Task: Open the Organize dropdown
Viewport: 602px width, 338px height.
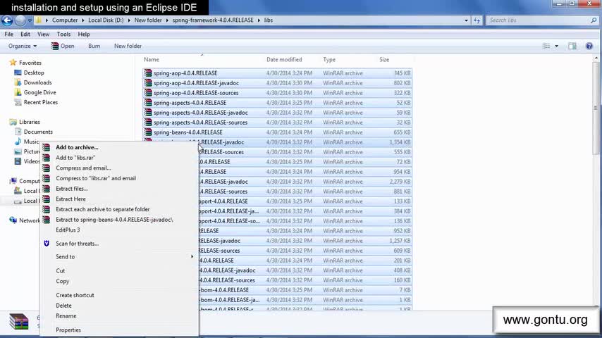Action: point(23,46)
